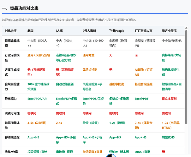191x157 pixels.
Task: Click App+H5+小程序 in the i人事 column
Action: pyautogui.click(x=66, y=140)
